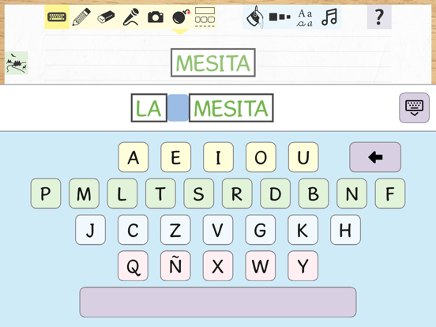
Task: Select the LA word box
Action: [149, 108]
